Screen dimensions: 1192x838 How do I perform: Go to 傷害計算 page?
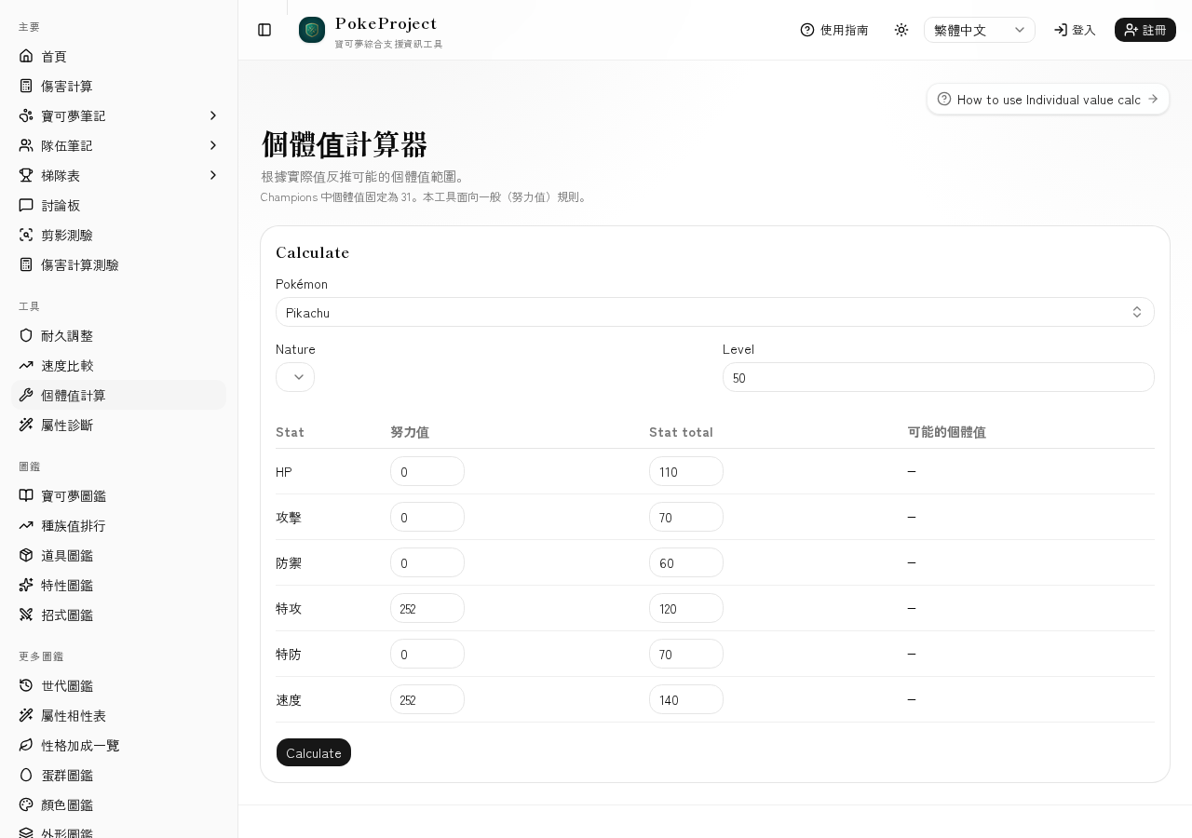119,86
